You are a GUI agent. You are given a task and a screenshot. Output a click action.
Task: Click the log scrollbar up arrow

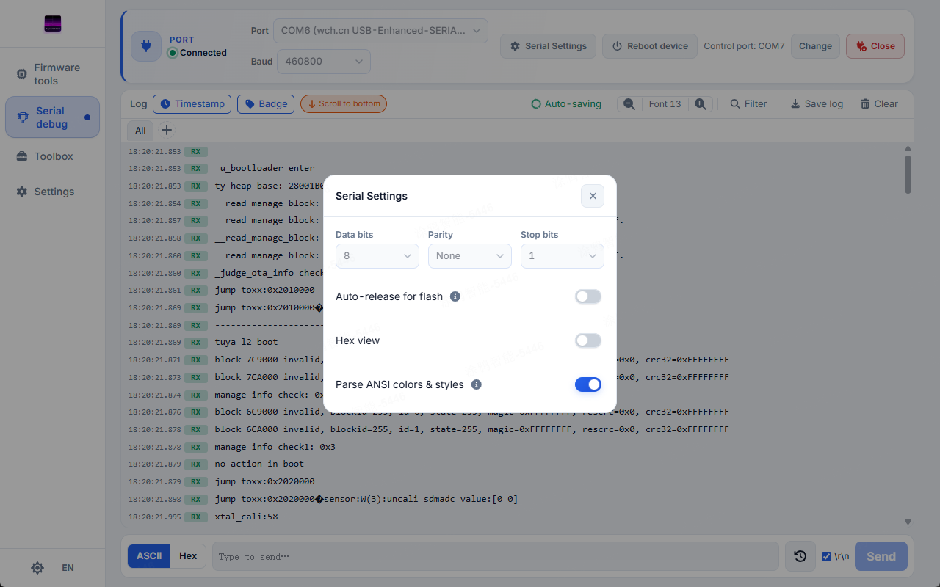(x=908, y=149)
